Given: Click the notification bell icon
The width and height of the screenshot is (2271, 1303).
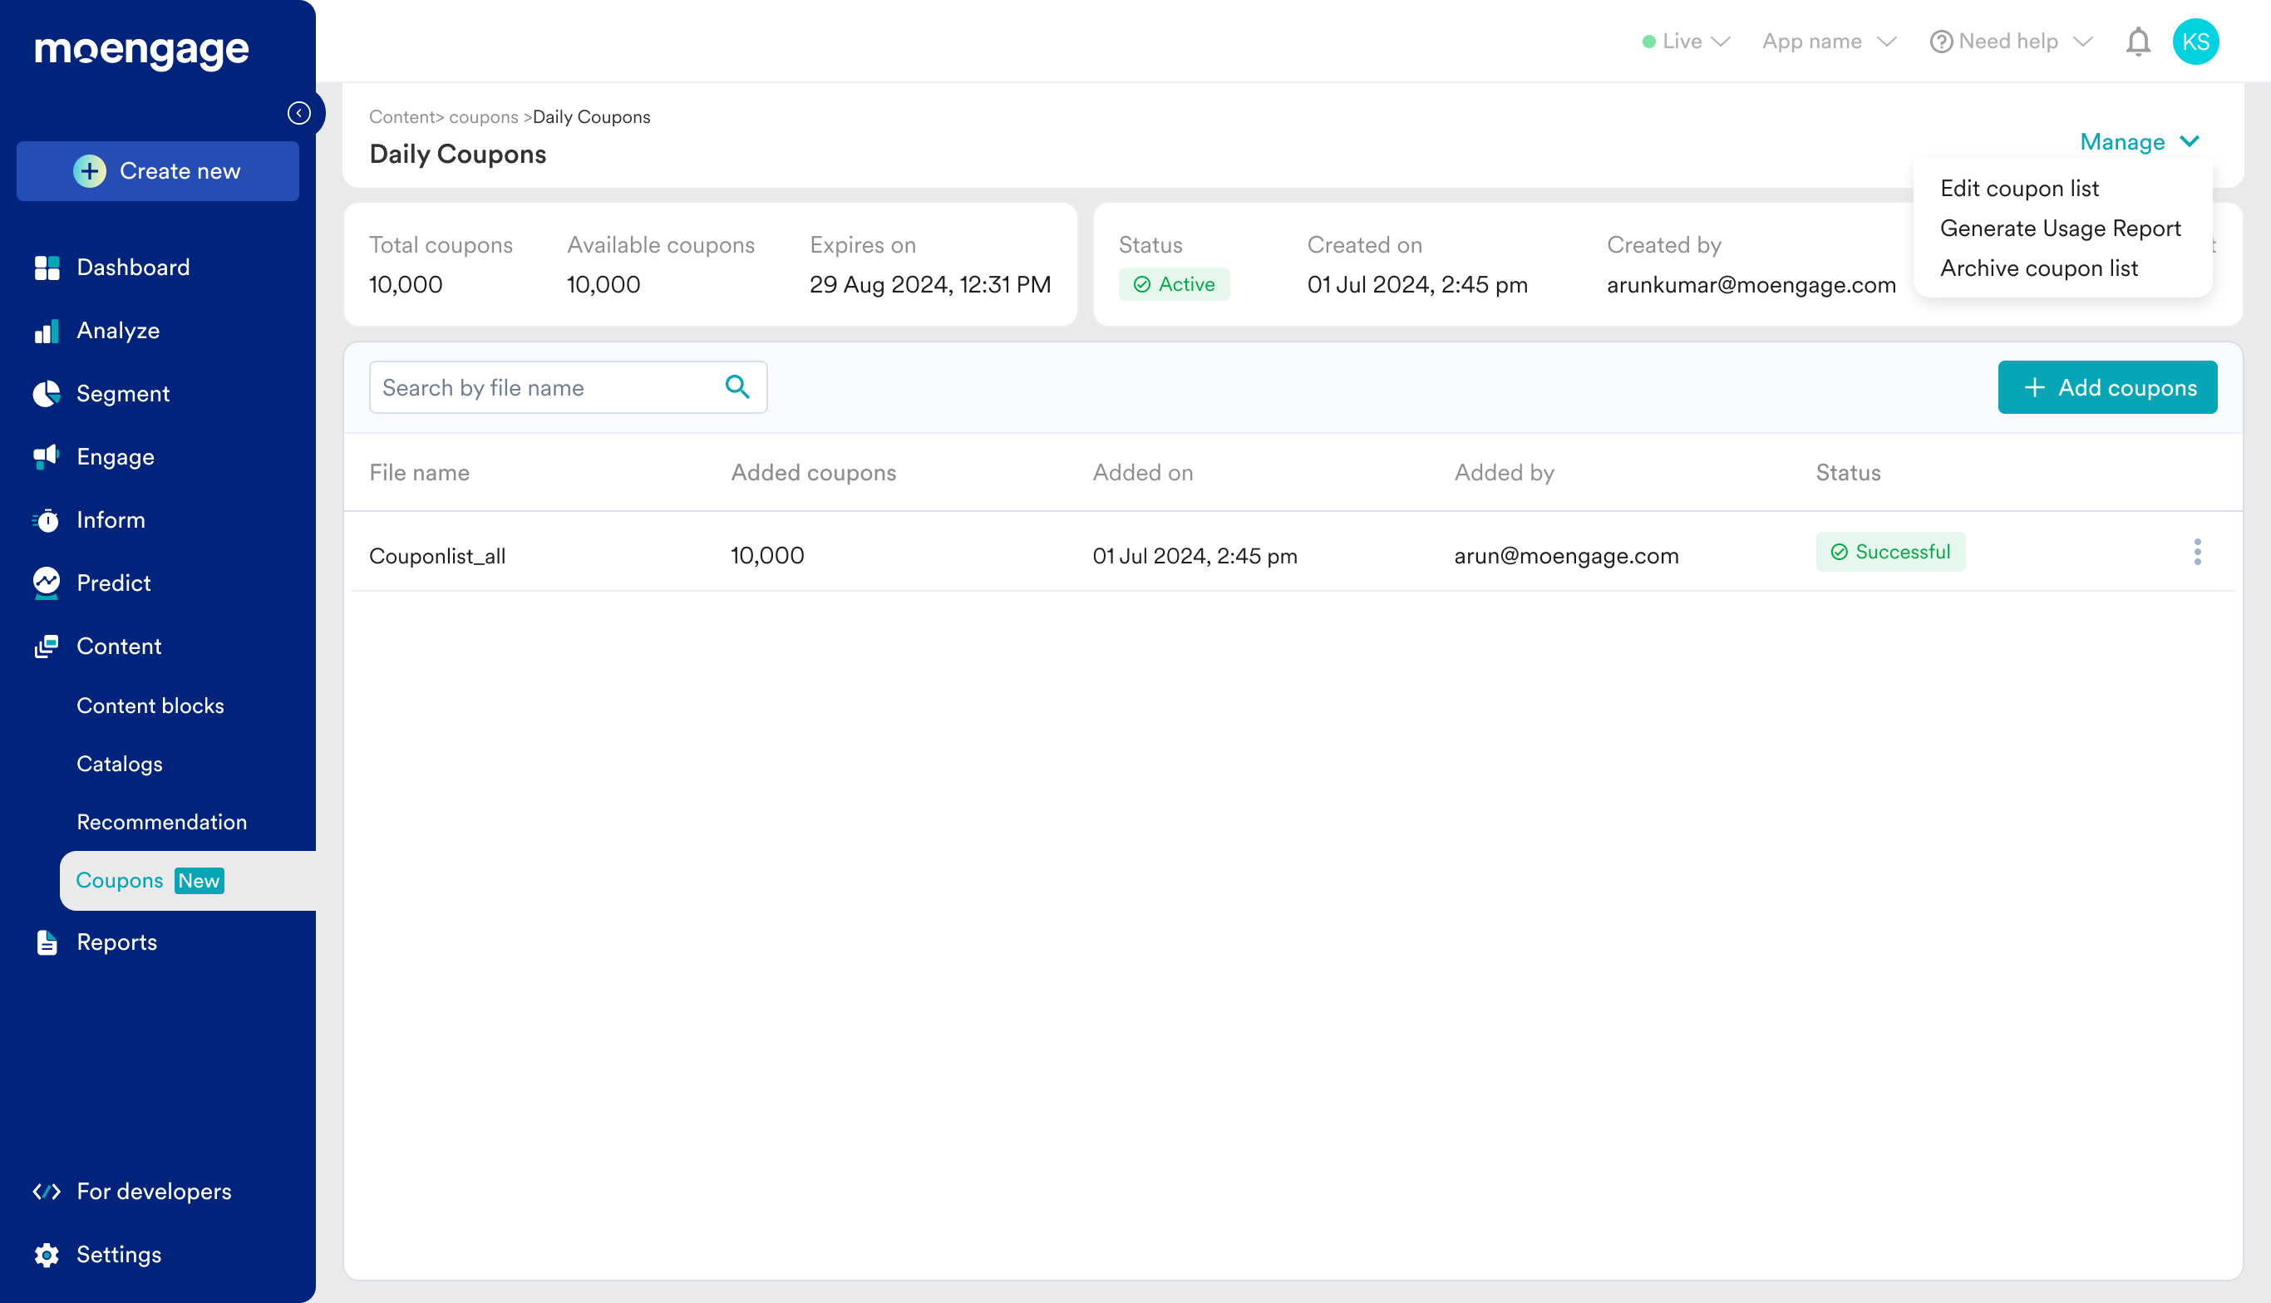Looking at the screenshot, I should point(2138,42).
